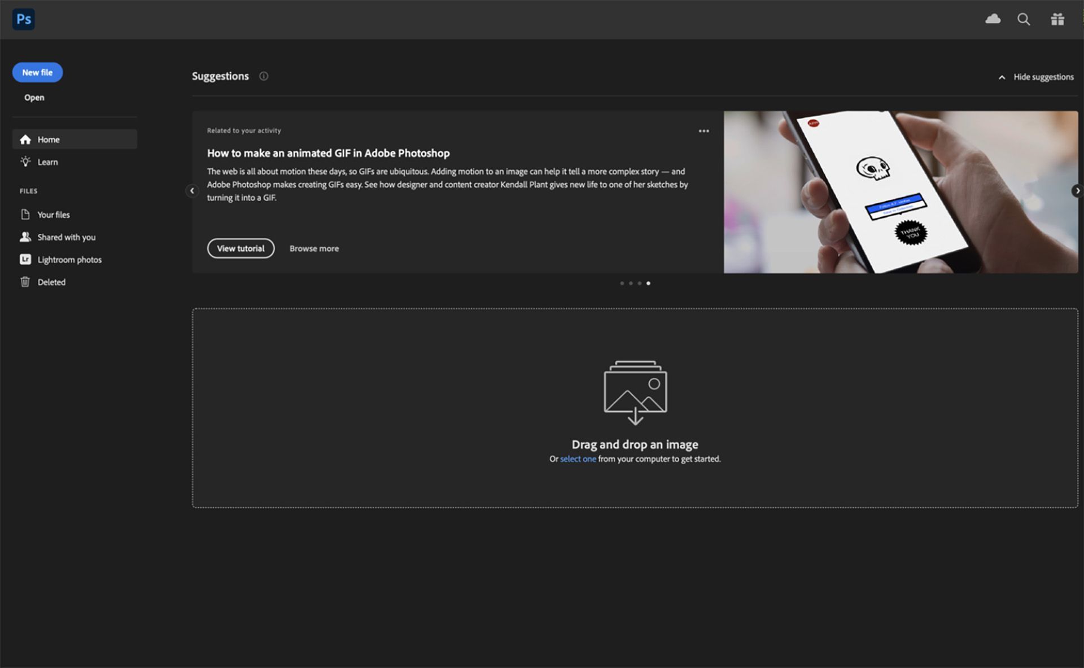The height and width of the screenshot is (668, 1084).
Task: Click Browse more link
Action: [314, 248]
